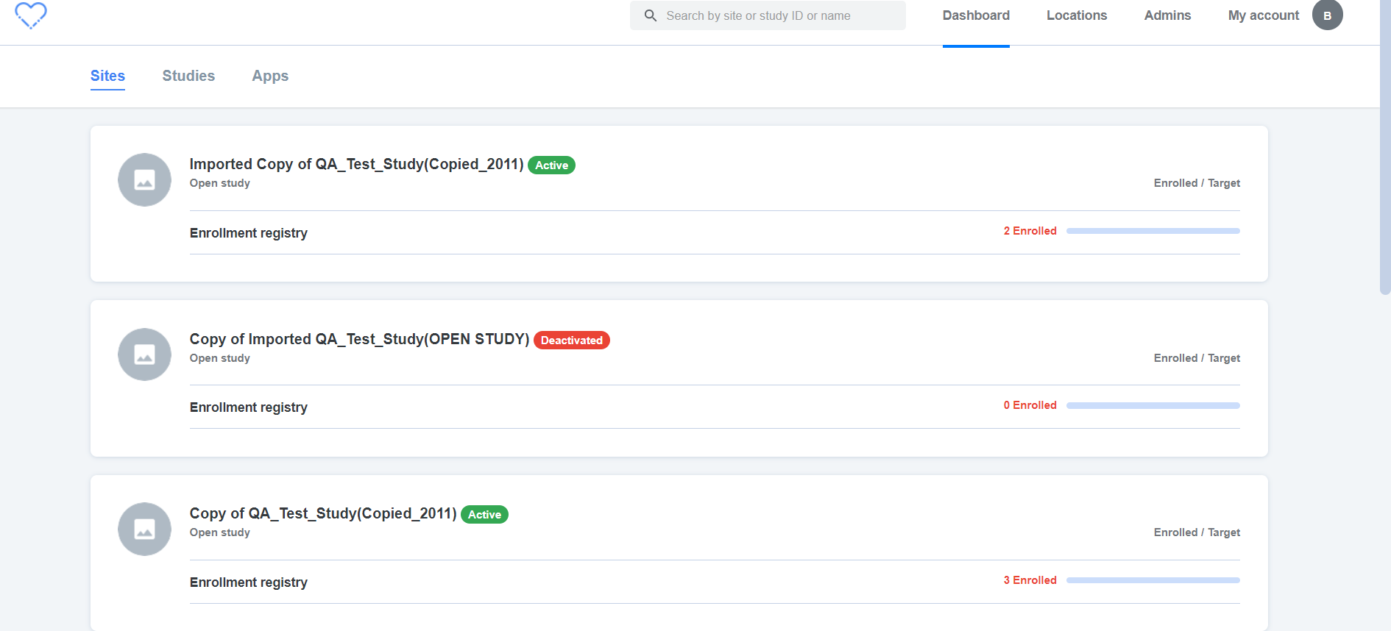Focus the site or study search field
1391x631 pixels.
point(768,15)
